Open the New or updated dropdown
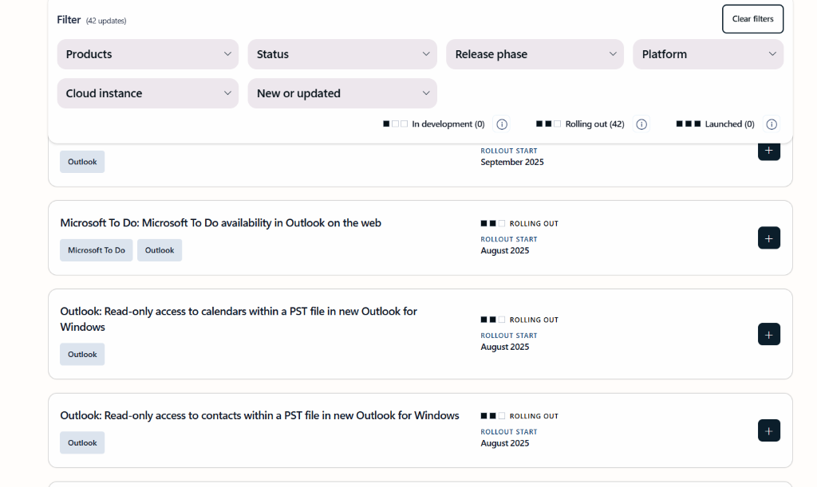Screen dimensions: 817x487 pyautogui.click(x=342, y=93)
